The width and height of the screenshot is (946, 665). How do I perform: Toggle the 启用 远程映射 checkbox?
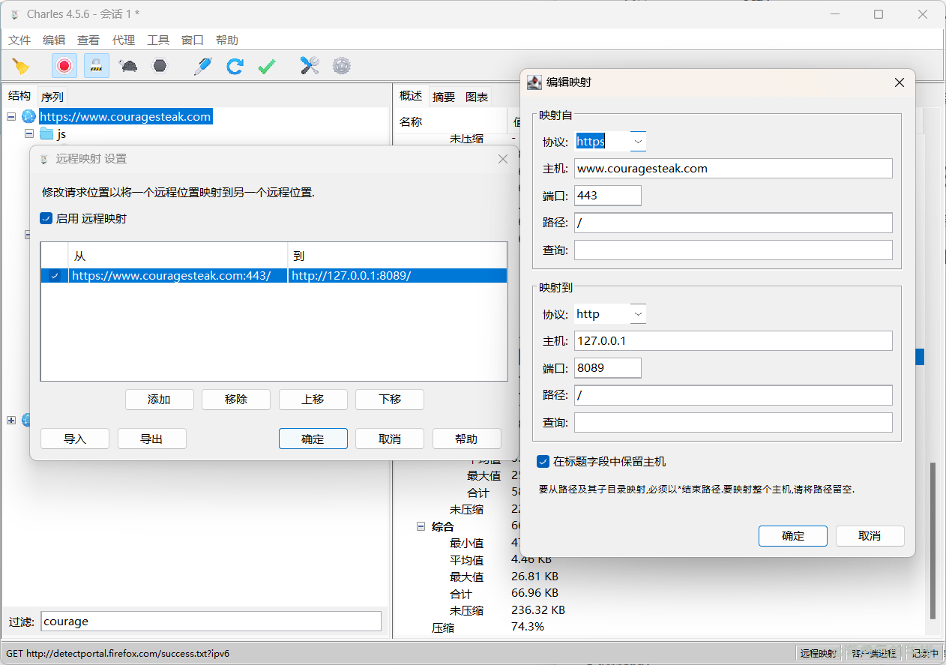(46, 219)
